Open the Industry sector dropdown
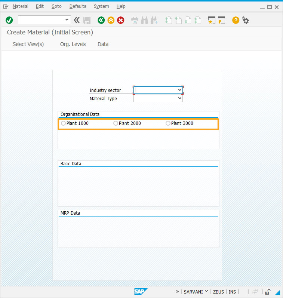 coord(179,90)
